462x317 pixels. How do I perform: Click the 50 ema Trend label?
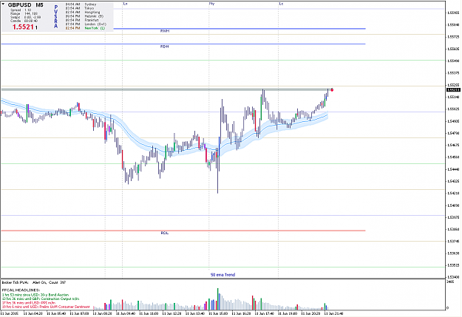pyautogui.click(x=222, y=275)
